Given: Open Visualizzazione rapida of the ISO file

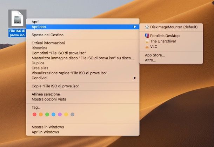Looking at the screenshot, I should point(83,73).
